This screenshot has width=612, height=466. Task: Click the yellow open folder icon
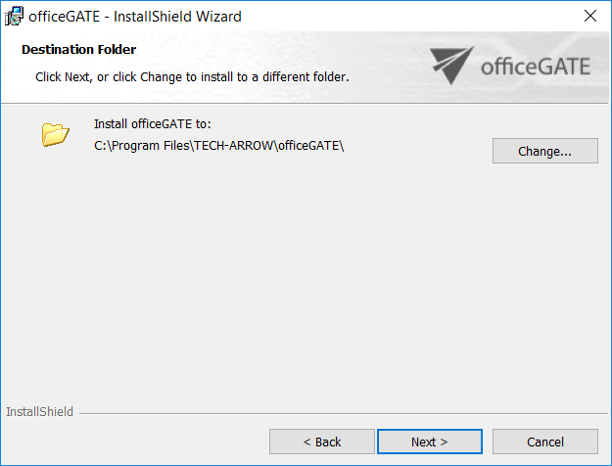pyautogui.click(x=56, y=134)
